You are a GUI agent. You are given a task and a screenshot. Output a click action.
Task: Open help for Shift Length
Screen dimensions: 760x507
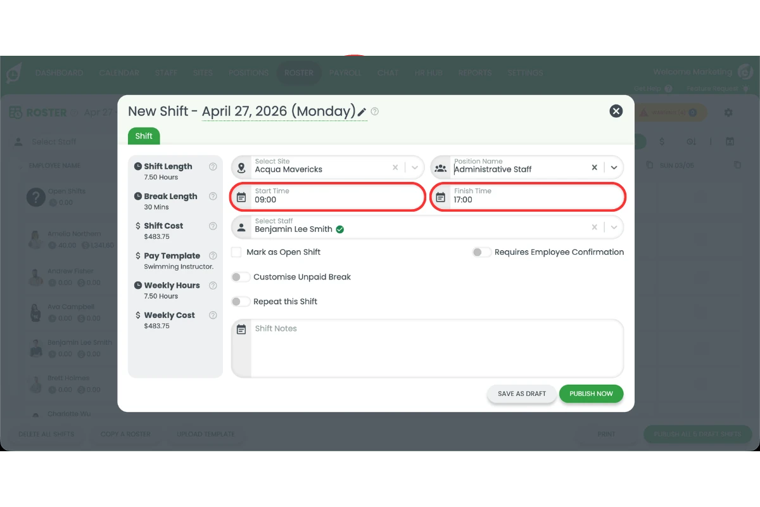(213, 167)
